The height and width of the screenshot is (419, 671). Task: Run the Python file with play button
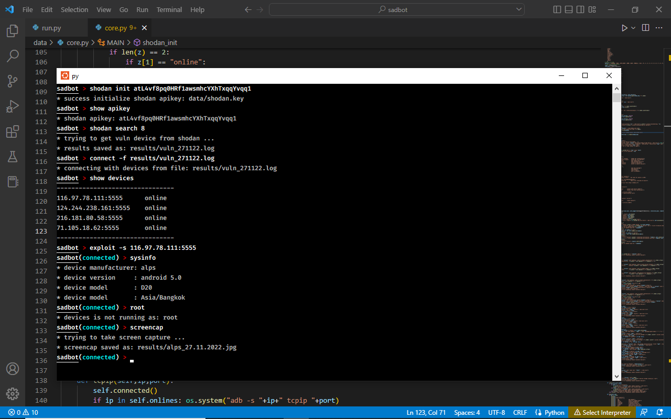click(x=624, y=28)
